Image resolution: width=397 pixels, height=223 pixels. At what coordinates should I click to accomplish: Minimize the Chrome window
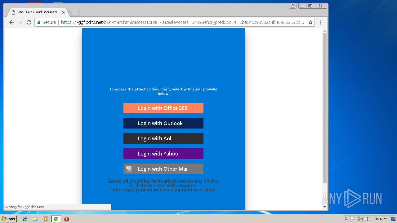302,6
